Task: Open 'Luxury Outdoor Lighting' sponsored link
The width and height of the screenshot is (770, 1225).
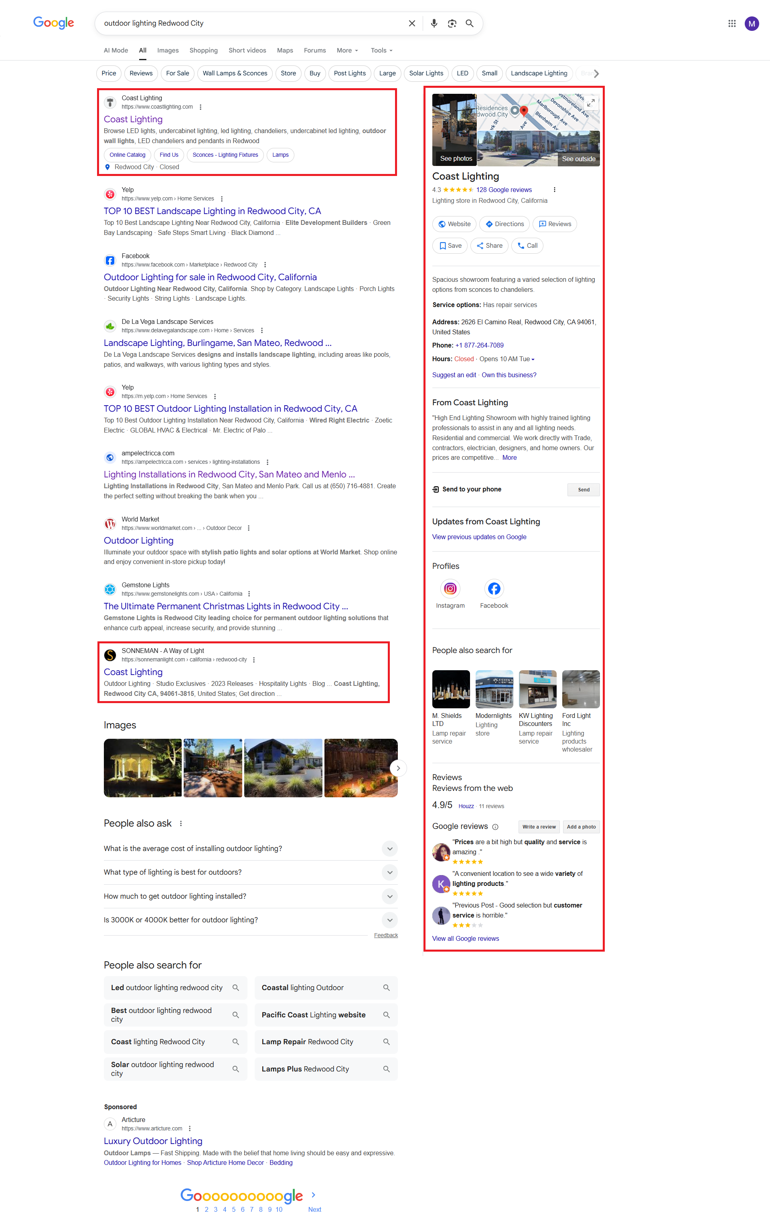Action: pyautogui.click(x=153, y=1142)
